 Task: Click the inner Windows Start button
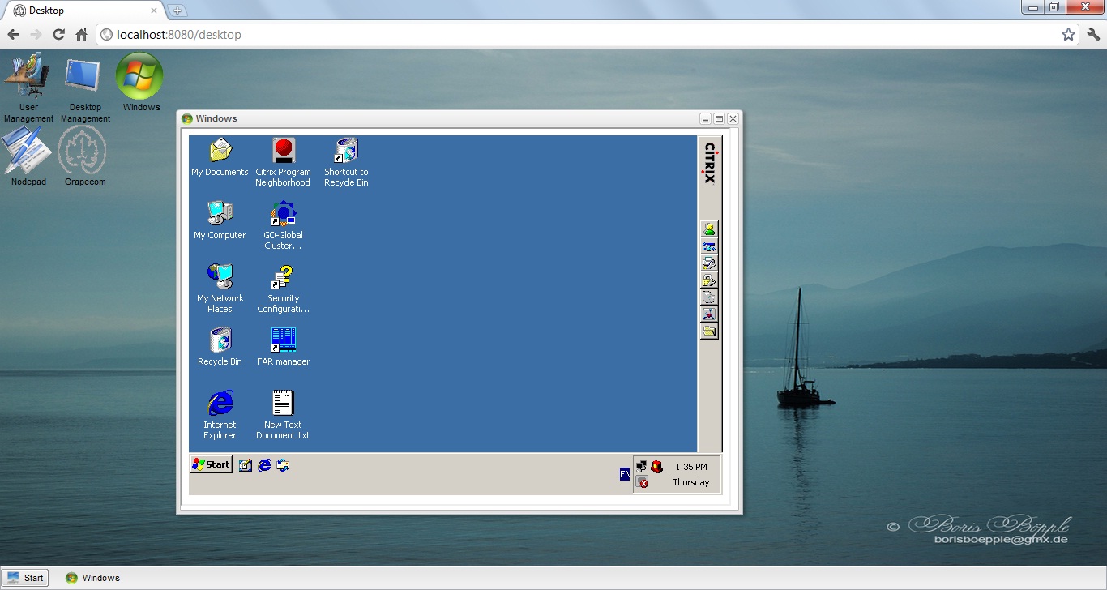coord(212,464)
